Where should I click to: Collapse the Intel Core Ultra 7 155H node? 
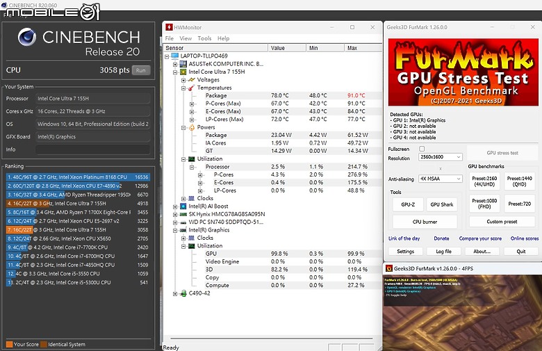pos(175,72)
